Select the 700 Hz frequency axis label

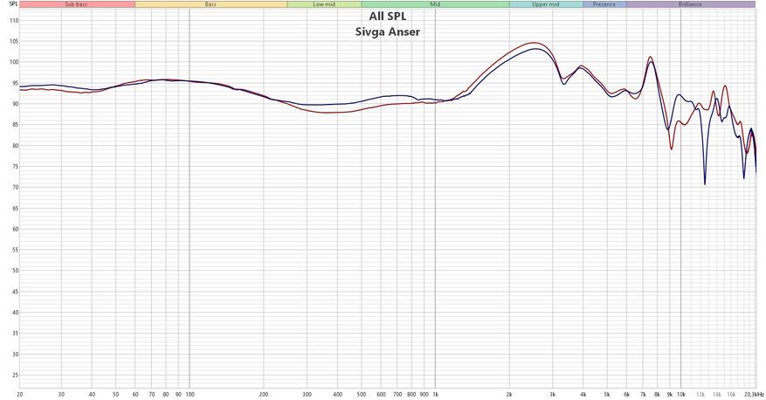[397, 394]
